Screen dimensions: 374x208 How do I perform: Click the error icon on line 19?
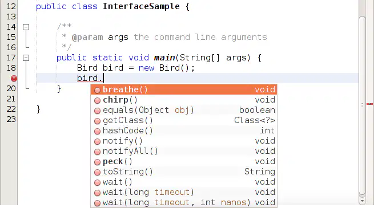14,78
